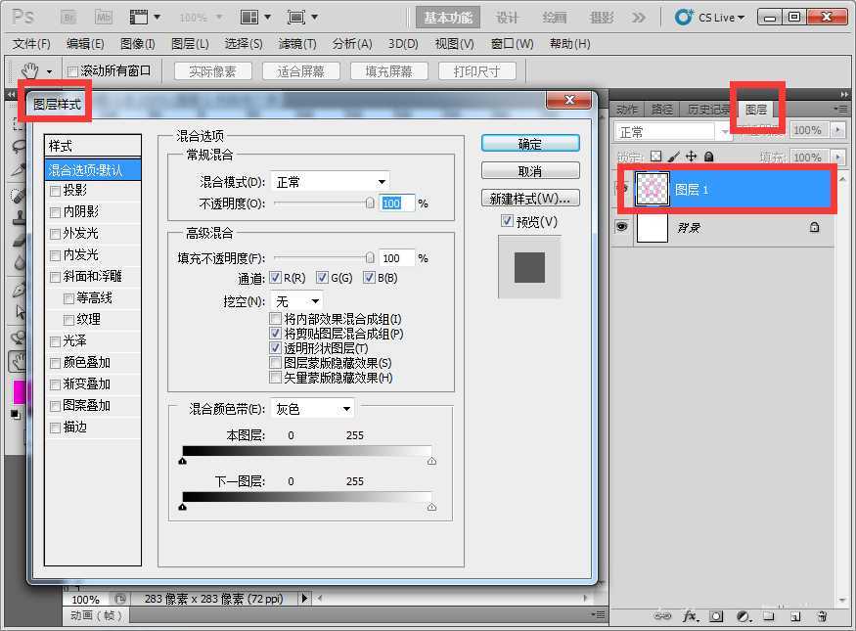Open the 混合模式 blend mode dropdown
Screen dimensions: 856x631
click(328, 180)
